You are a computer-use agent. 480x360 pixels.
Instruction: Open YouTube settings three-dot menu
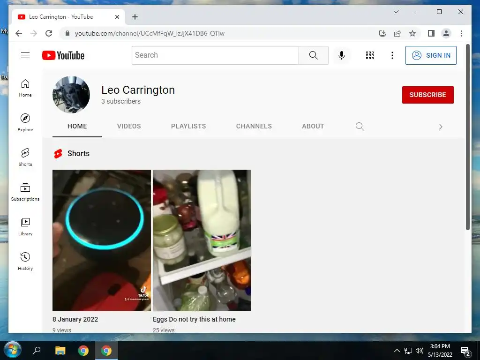click(392, 55)
